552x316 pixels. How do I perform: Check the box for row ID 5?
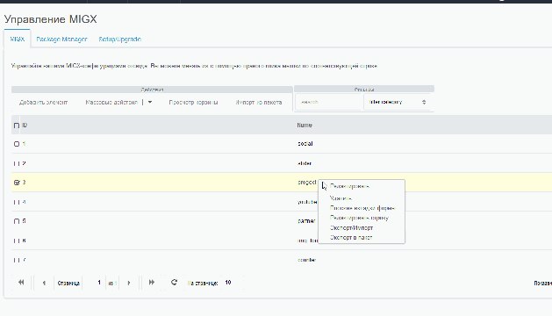[16, 221]
